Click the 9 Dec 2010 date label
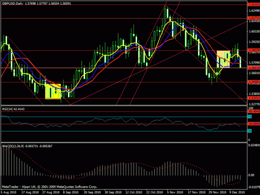Screen dimensions: 260x195 tap(237, 192)
